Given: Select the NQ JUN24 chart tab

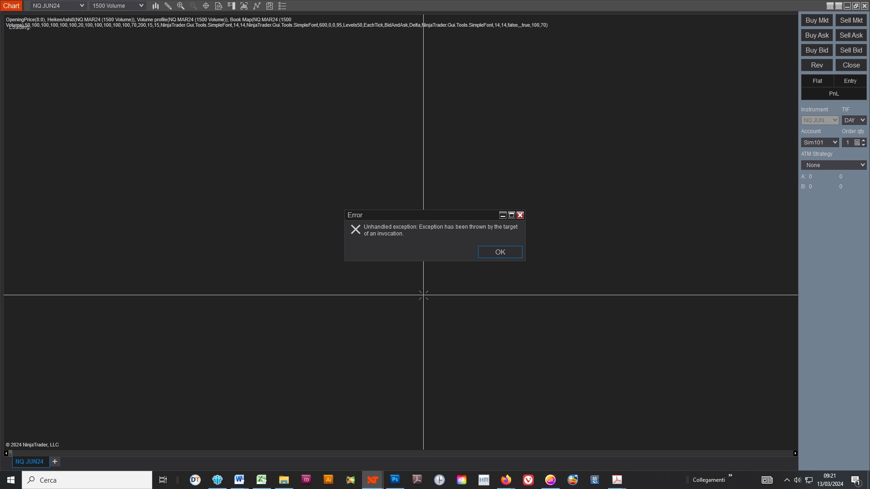Looking at the screenshot, I should tap(29, 461).
